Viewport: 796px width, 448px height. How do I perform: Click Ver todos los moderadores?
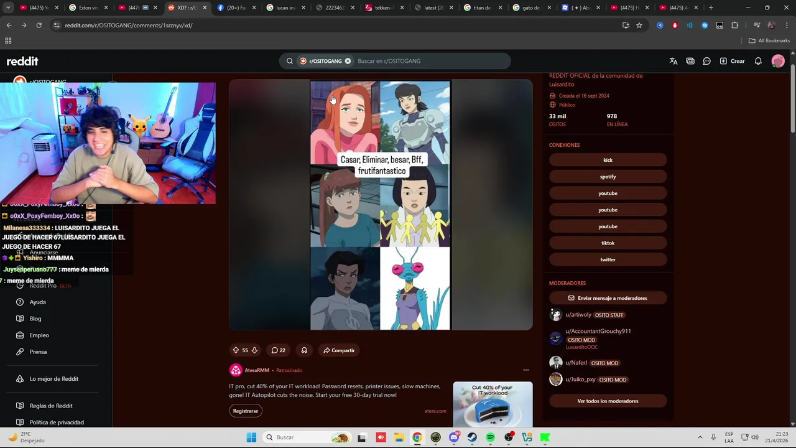(608, 401)
